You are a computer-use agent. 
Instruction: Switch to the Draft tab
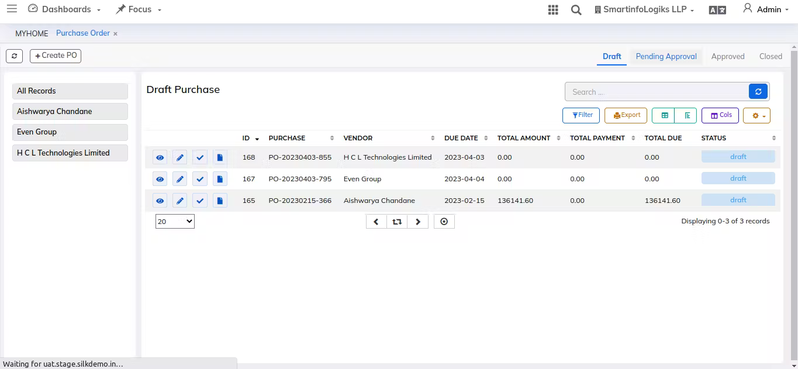pyautogui.click(x=612, y=57)
